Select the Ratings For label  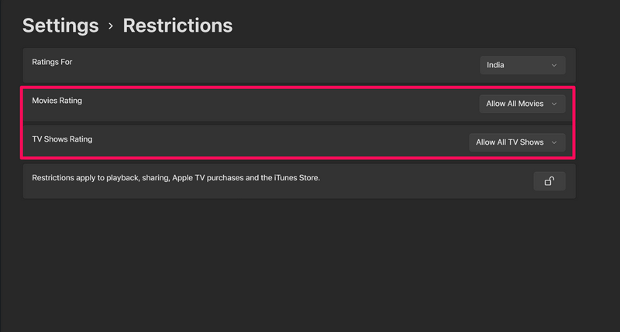click(52, 61)
